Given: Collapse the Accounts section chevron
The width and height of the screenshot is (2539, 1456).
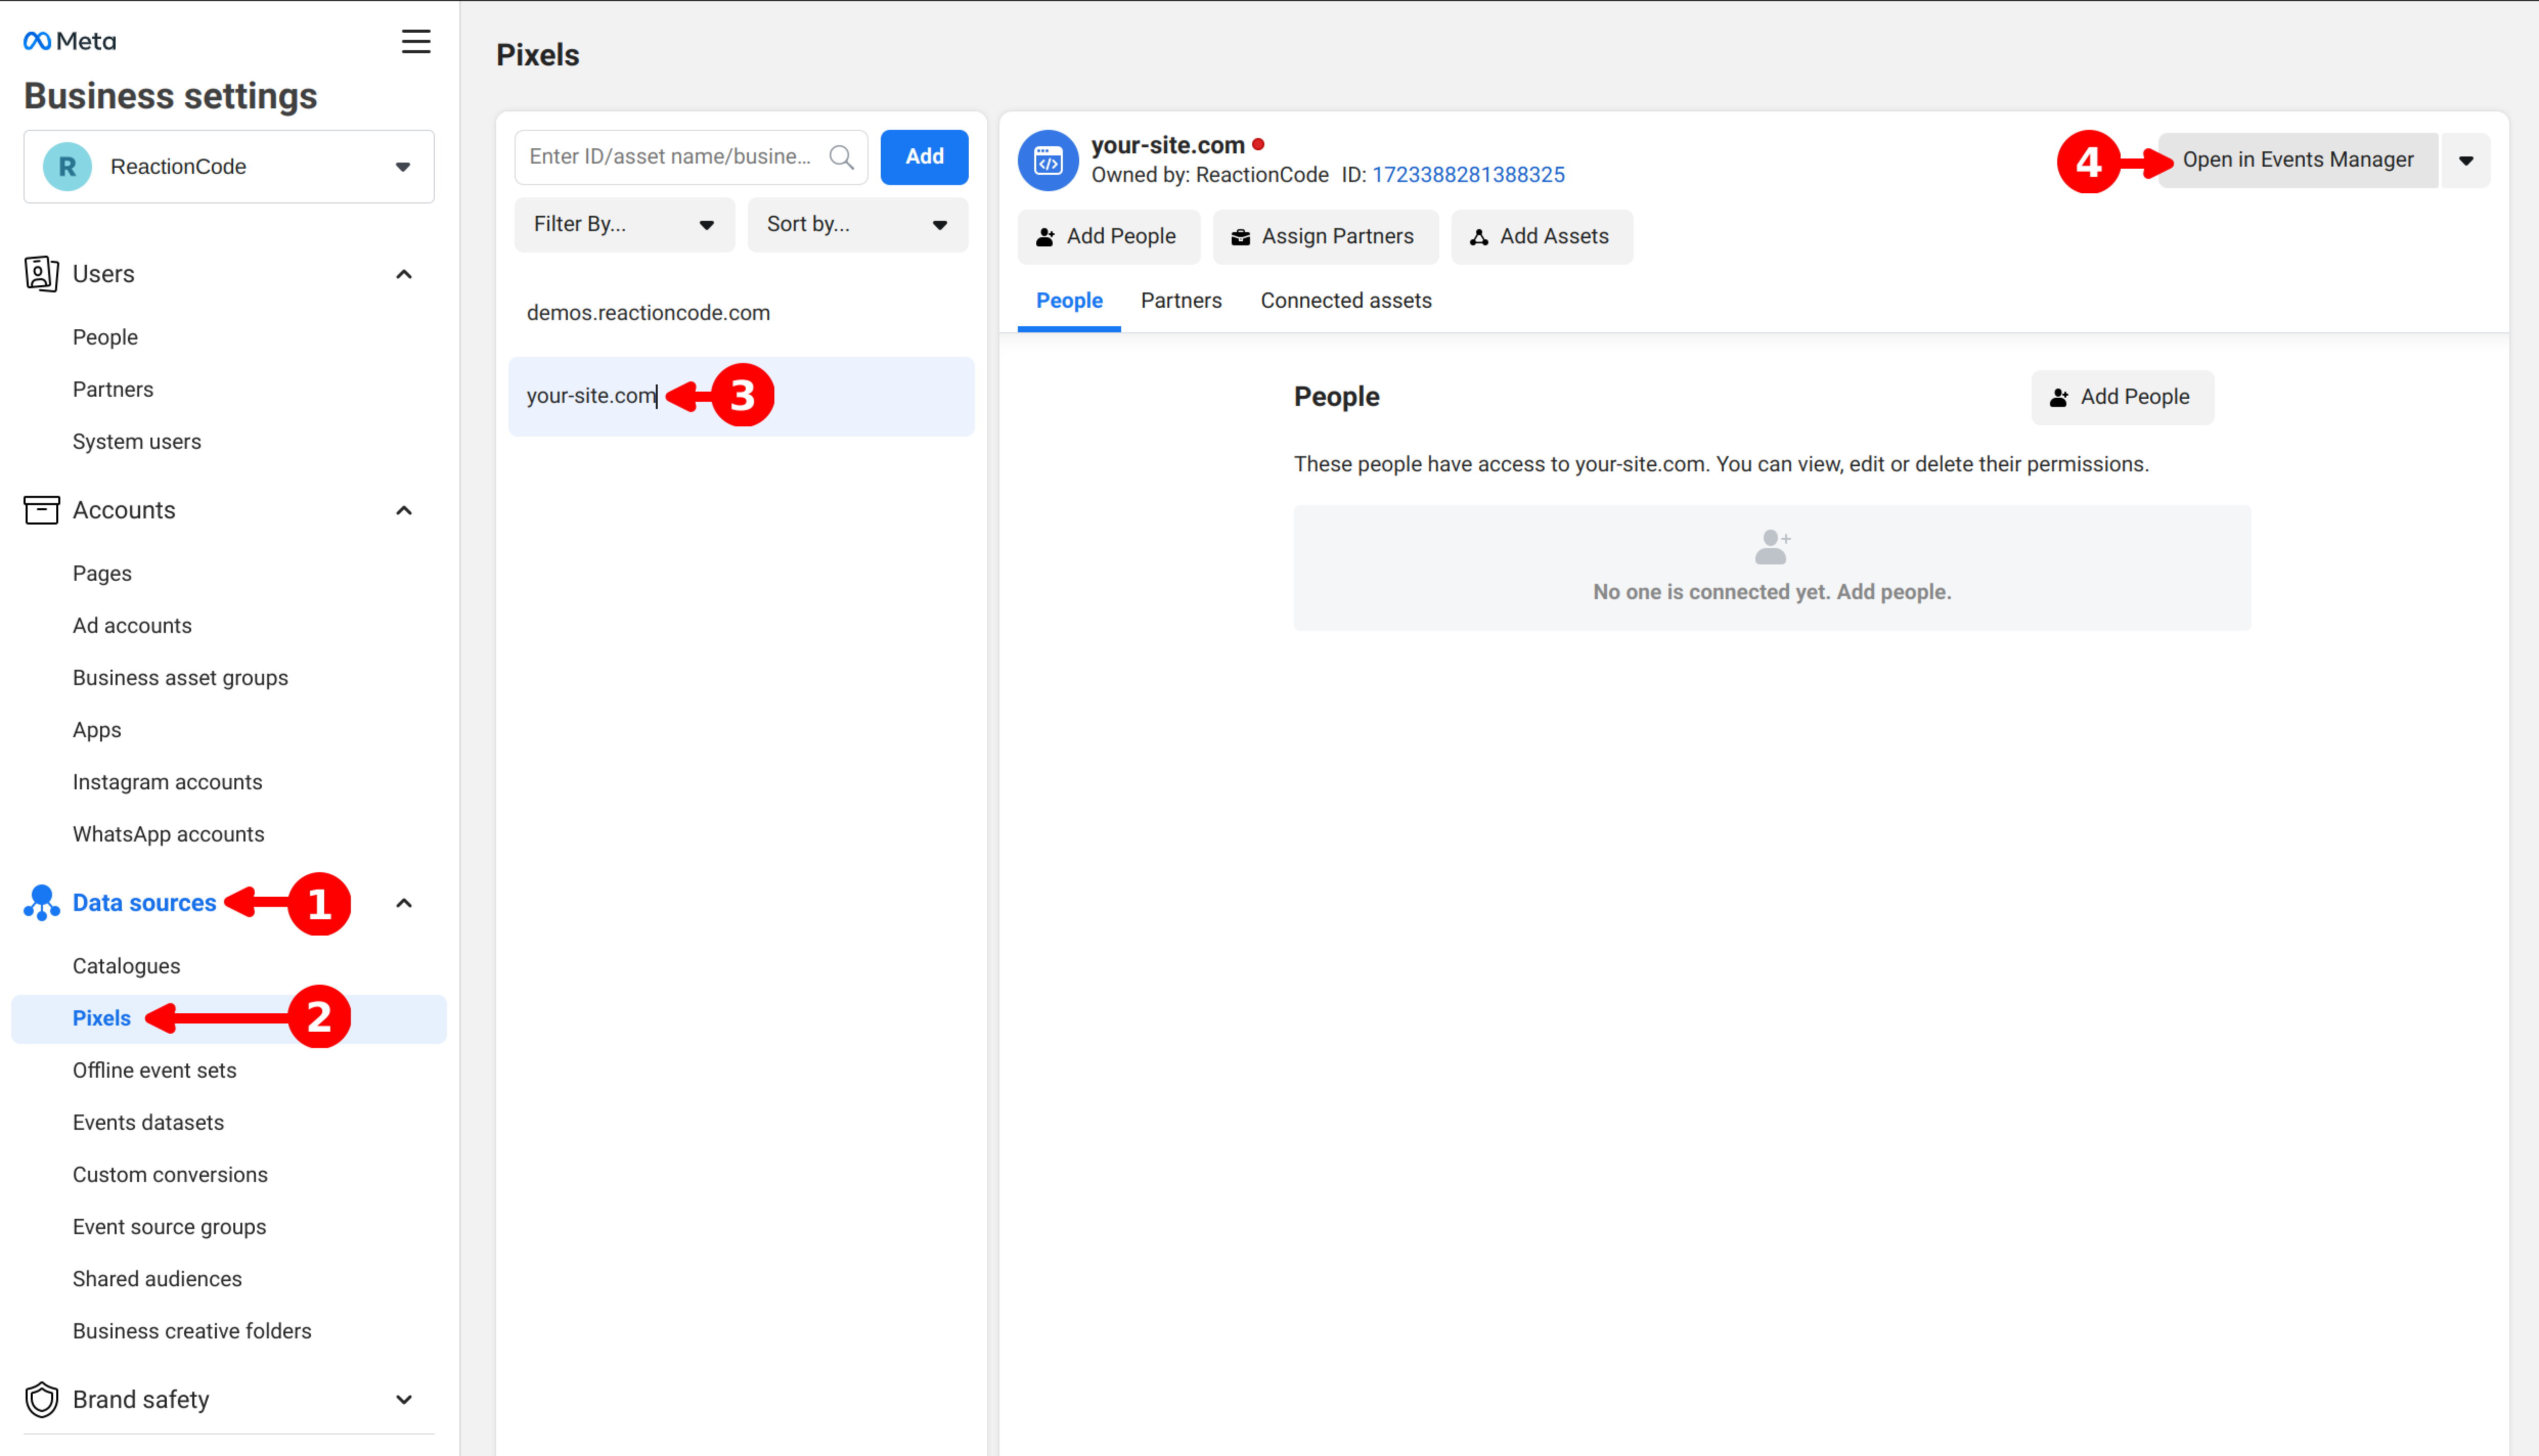Looking at the screenshot, I should click(404, 510).
